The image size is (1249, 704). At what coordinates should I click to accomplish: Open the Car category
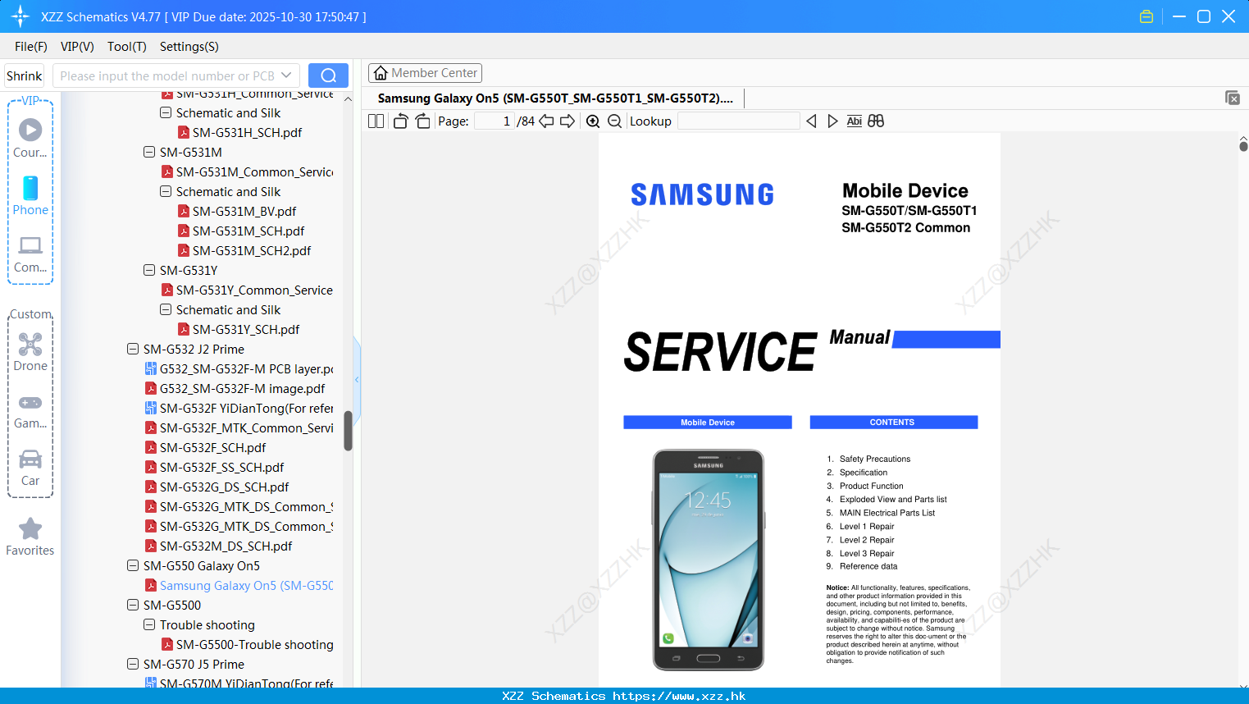tap(30, 459)
